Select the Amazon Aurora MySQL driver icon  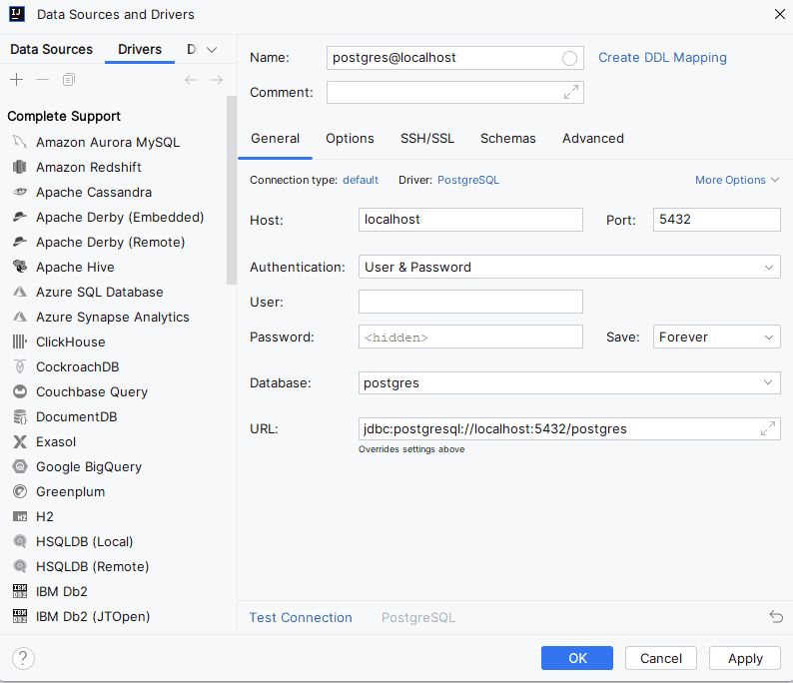20,142
